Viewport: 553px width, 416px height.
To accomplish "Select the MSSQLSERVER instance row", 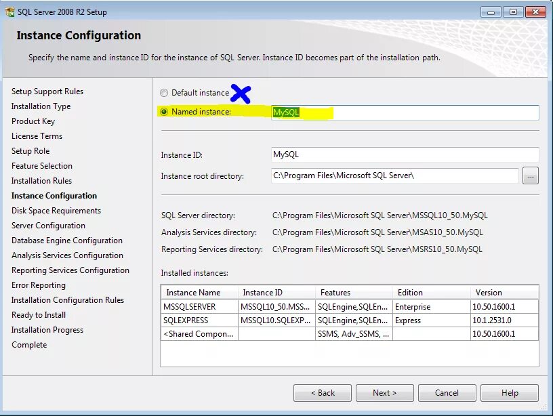I will click(x=350, y=307).
